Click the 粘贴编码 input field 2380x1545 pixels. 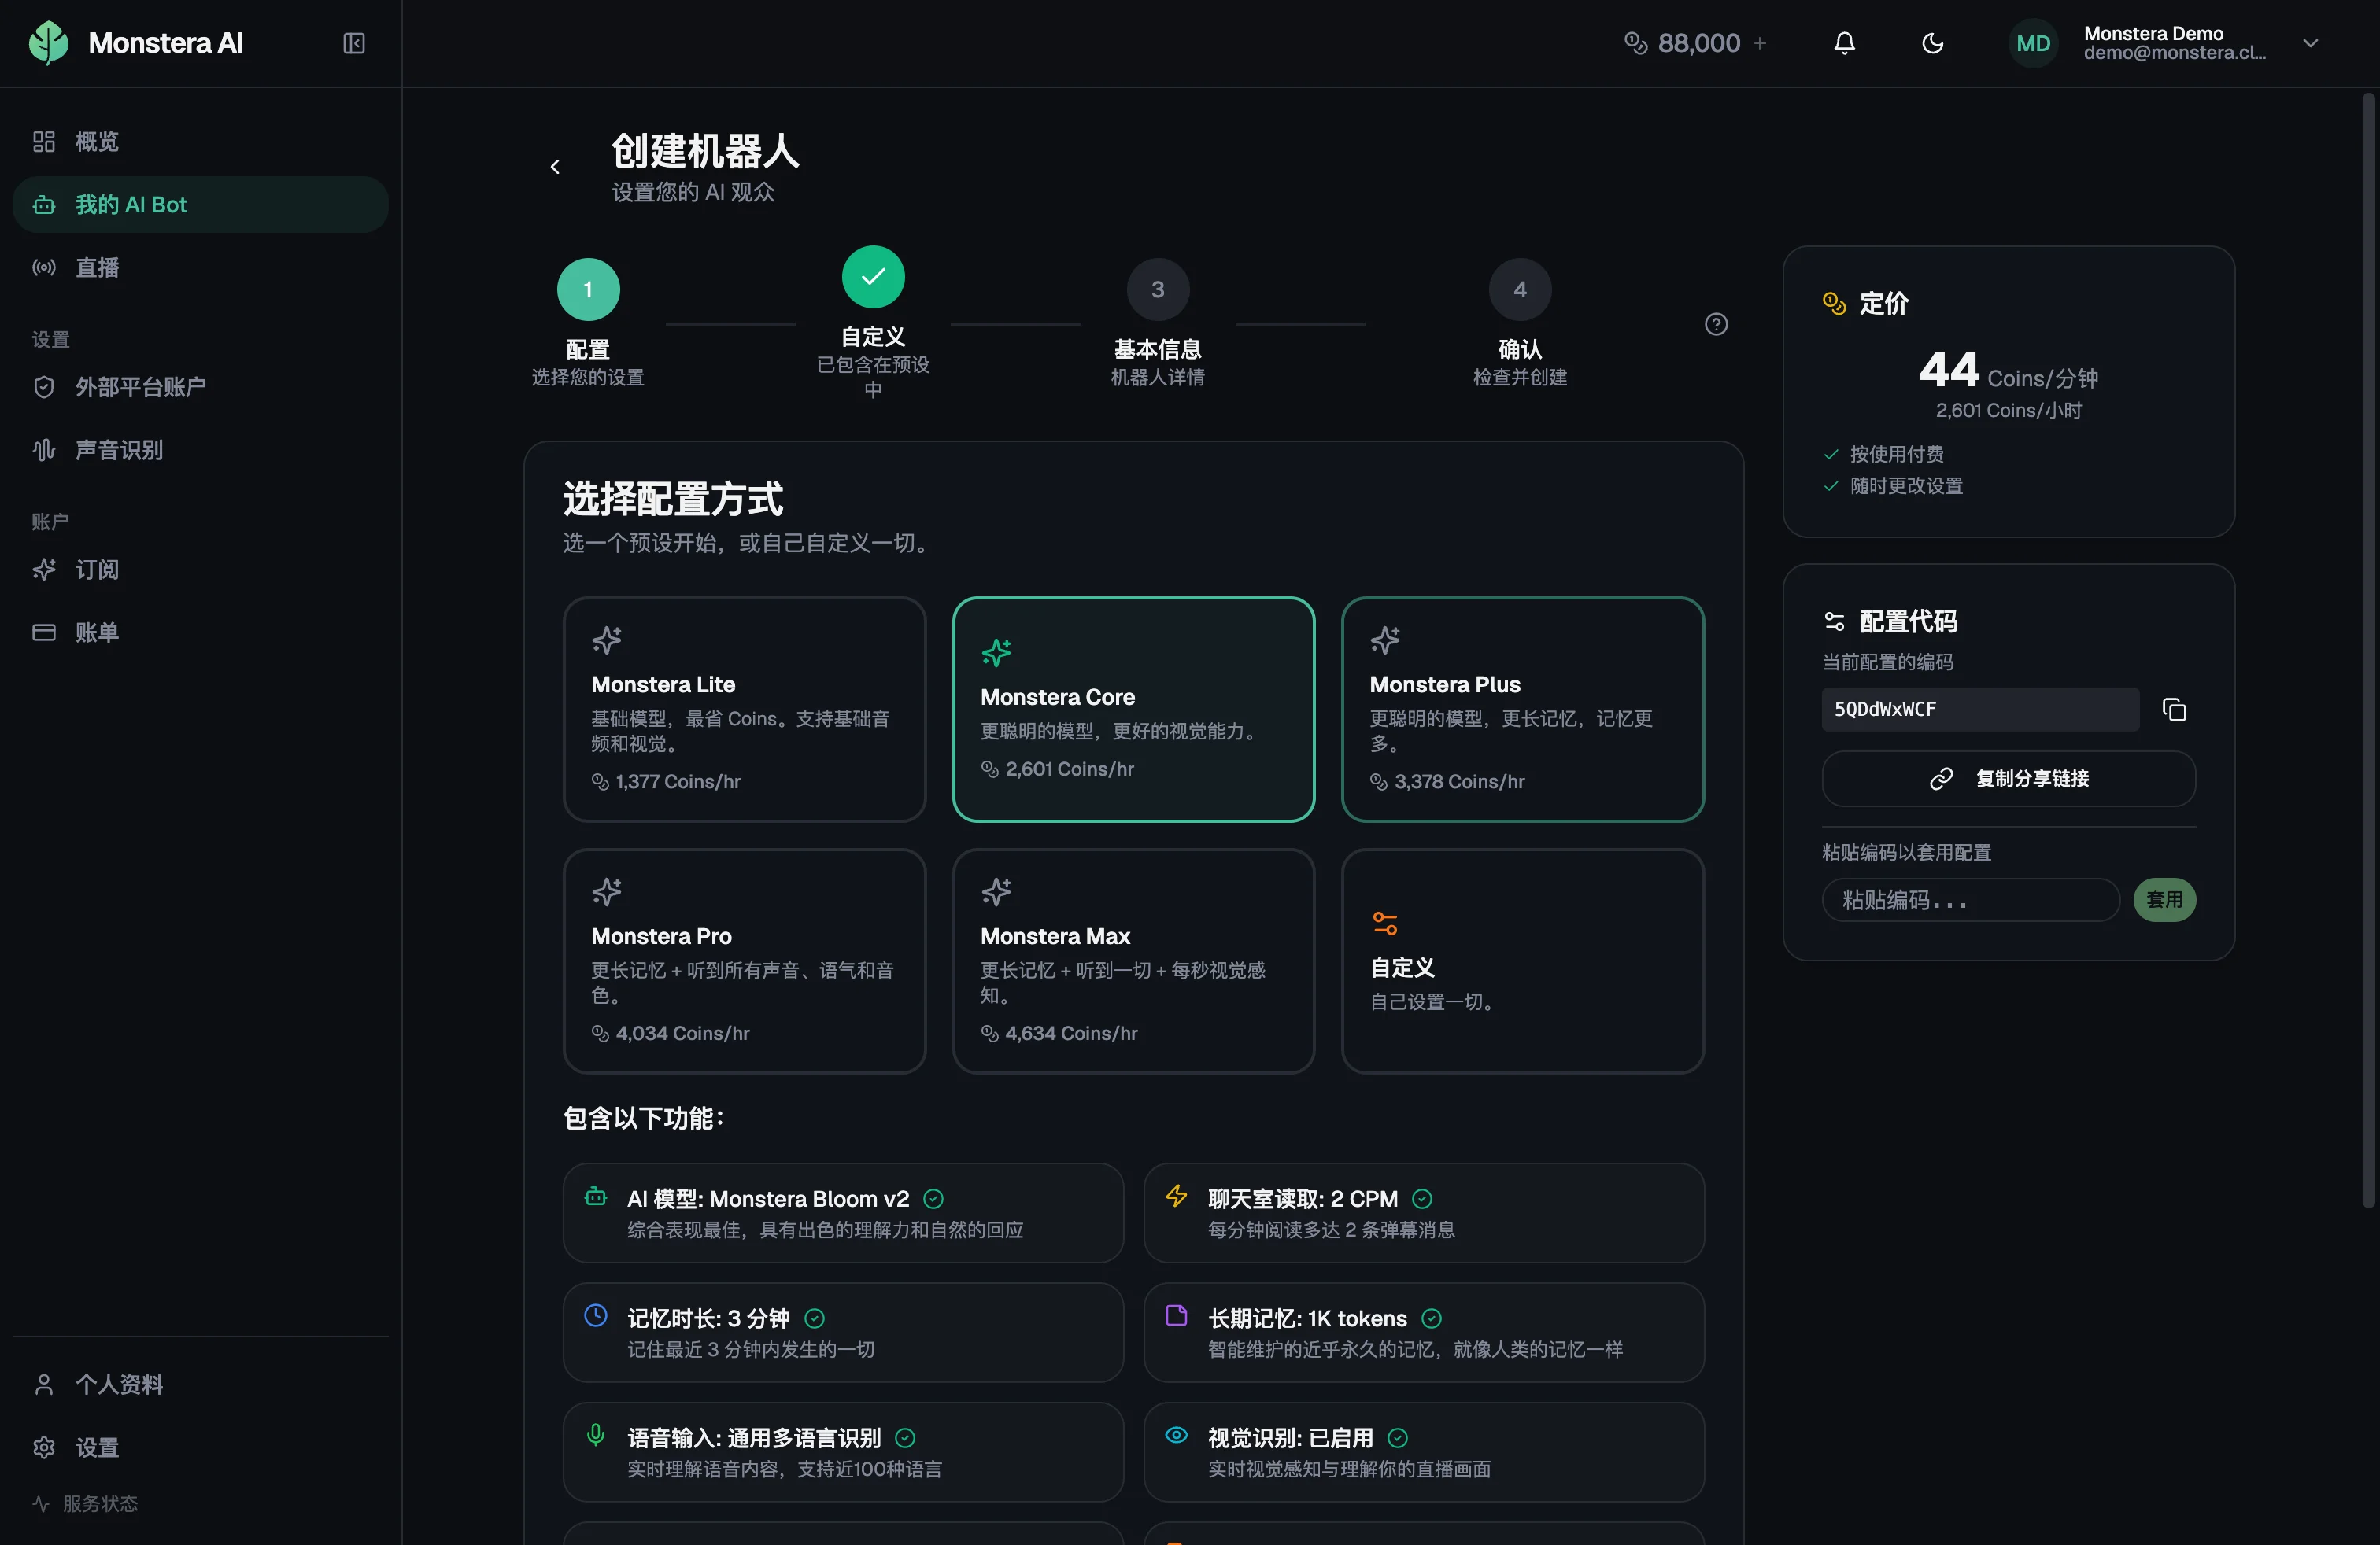tap(1970, 899)
